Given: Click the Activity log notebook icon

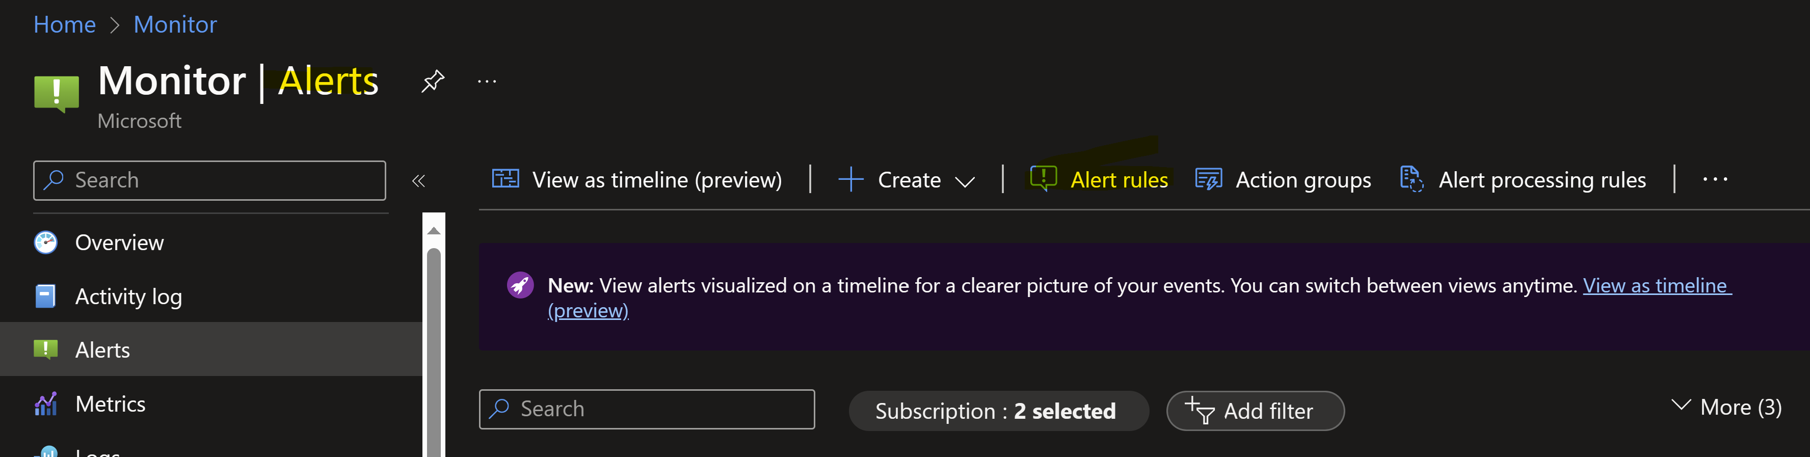Looking at the screenshot, I should [46, 296].
